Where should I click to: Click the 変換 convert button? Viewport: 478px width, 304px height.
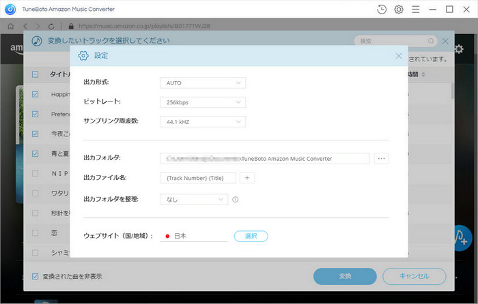click(345, 276)
